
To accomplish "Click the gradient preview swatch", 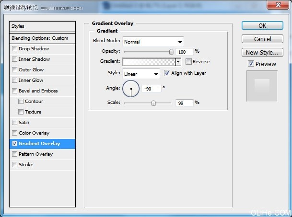I will pyautogui.click(x=149, y=62).
